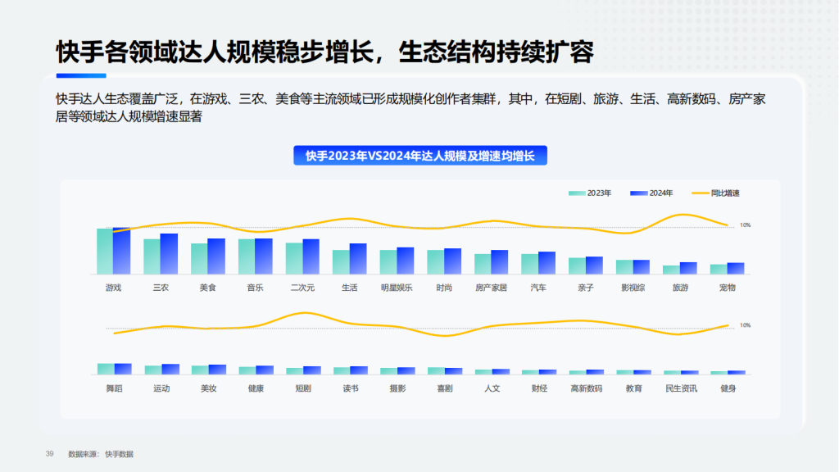This screenshot has height=472, width=839.
Task: Select the 人文 category label
Action: 492,388
